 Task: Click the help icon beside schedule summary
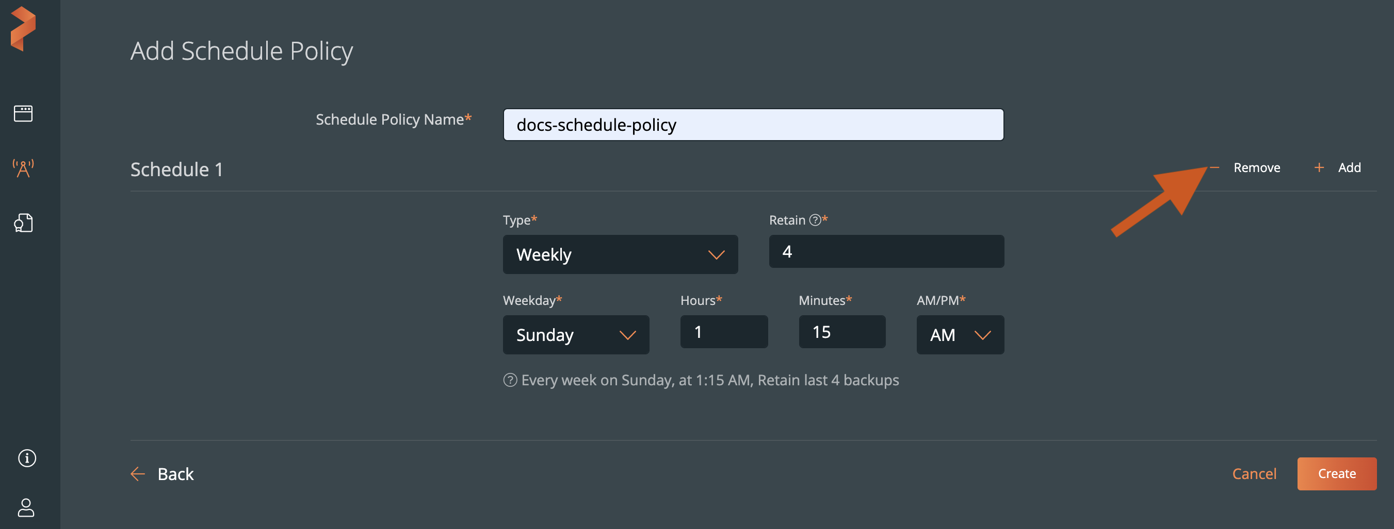[x=510, y=380]
